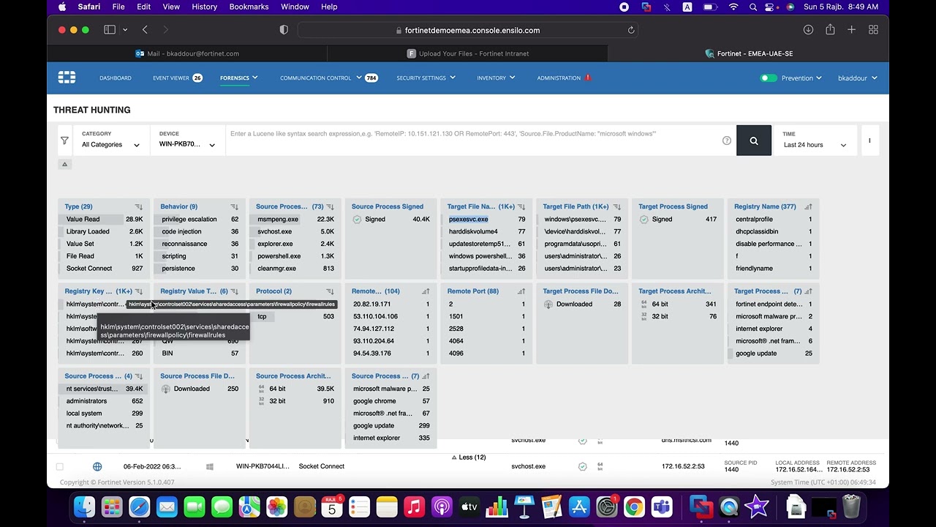The height and width of the screenshot is (527, 936).
Task: Click the Fortinet logo icon in header
Action: [67, 78]
